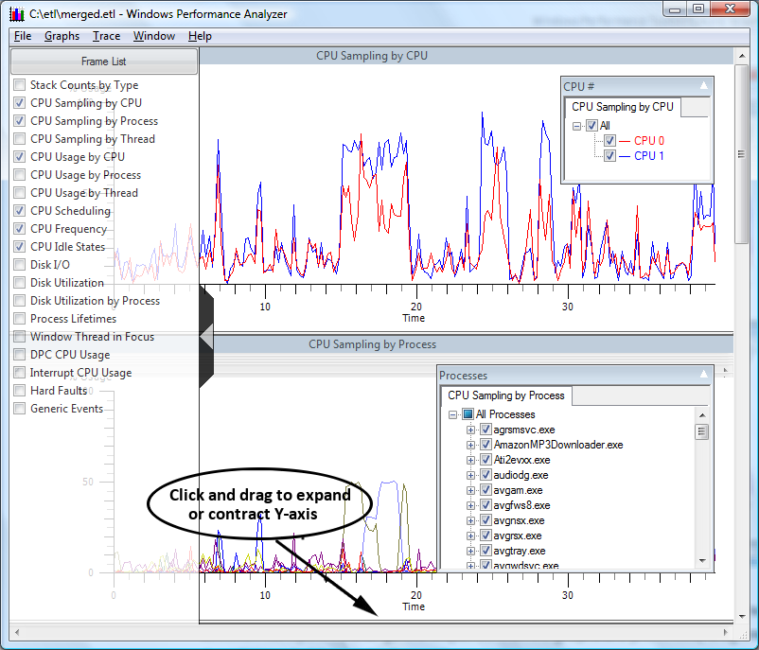The image size is (759, 650).
Task: Uncheck the audiodg.exe process checkbox
Action: click(486, 475)
